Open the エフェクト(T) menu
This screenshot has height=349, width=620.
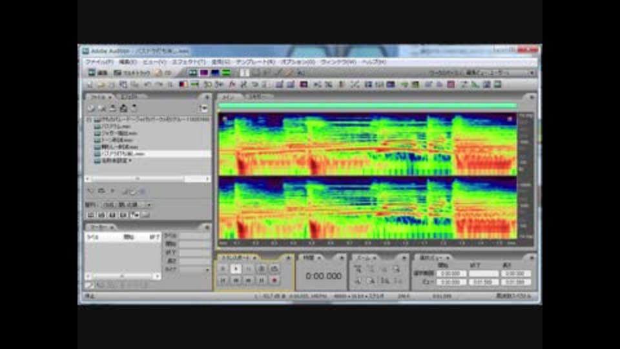(x=189, y=62)
